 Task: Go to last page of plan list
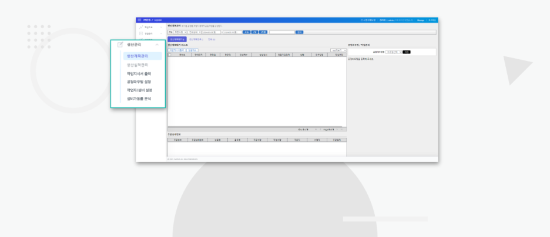pos(341,130)
